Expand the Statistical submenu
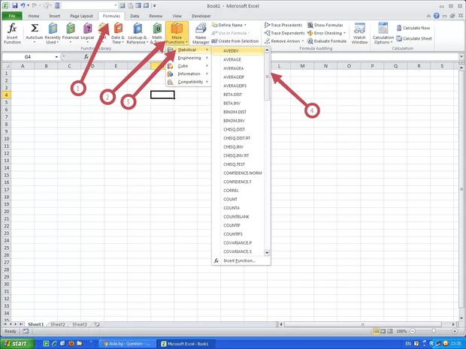 (x=189, y=50)
